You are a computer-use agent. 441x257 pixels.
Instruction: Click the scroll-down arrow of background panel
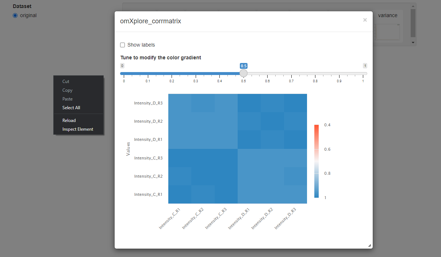413,43
